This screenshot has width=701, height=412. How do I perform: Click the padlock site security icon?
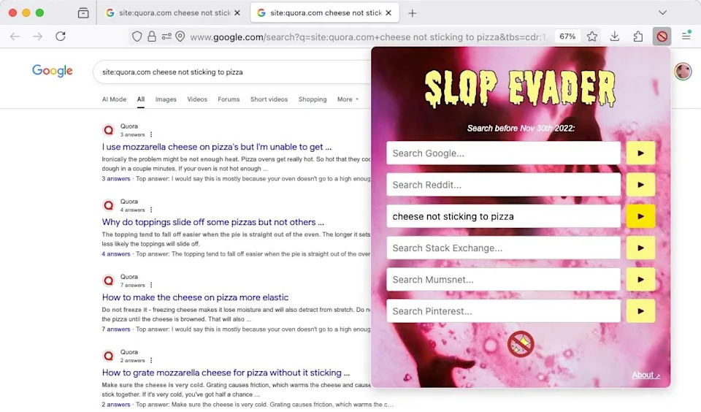click(152, 37)
